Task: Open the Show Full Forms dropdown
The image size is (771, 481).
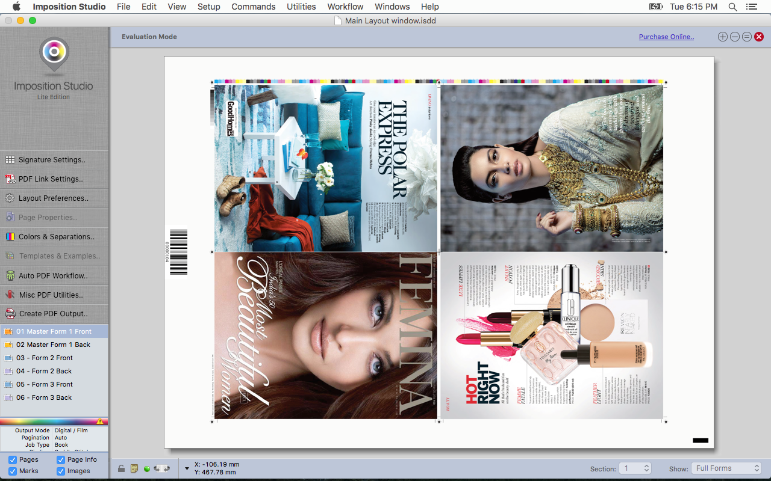Action: (727, 468)
